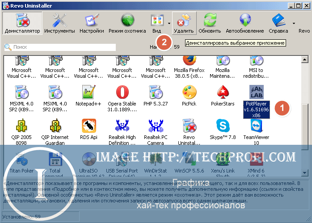
Task: Click the Обновить refresh button
Action: tap(210, 23)
